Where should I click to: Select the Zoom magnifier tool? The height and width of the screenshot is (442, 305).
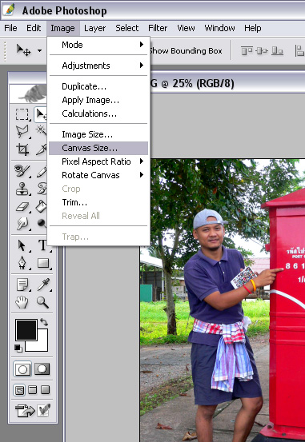coord(42,302)
